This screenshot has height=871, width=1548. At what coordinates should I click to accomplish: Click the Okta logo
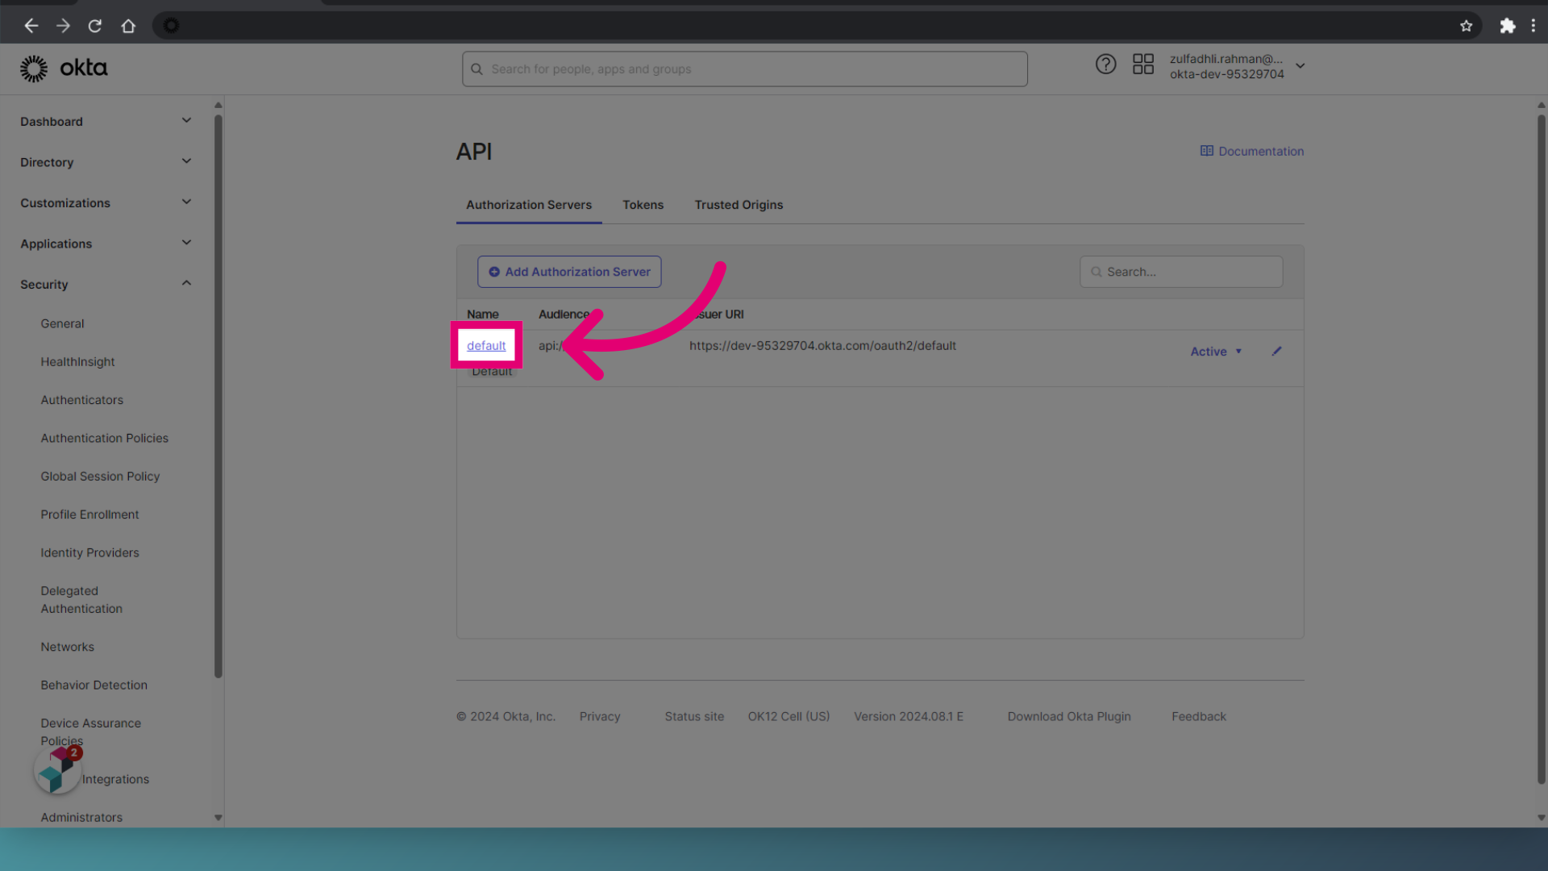click(64, 69)
